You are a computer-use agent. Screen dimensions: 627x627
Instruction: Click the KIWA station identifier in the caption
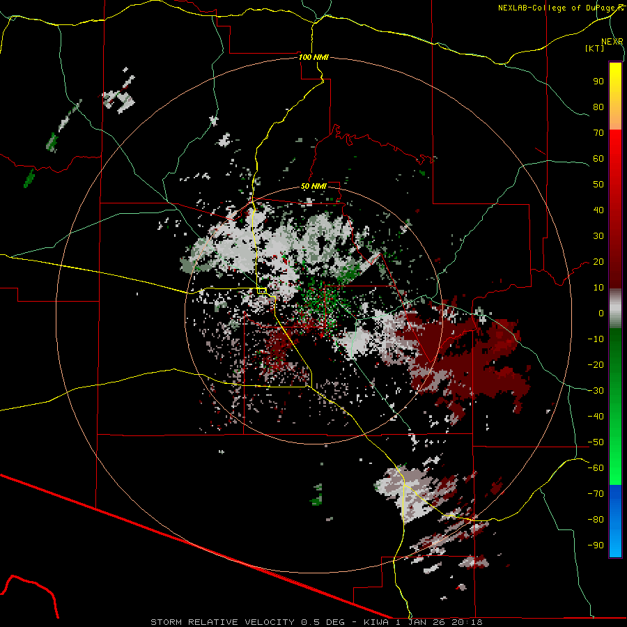click(x=376, y=622)
